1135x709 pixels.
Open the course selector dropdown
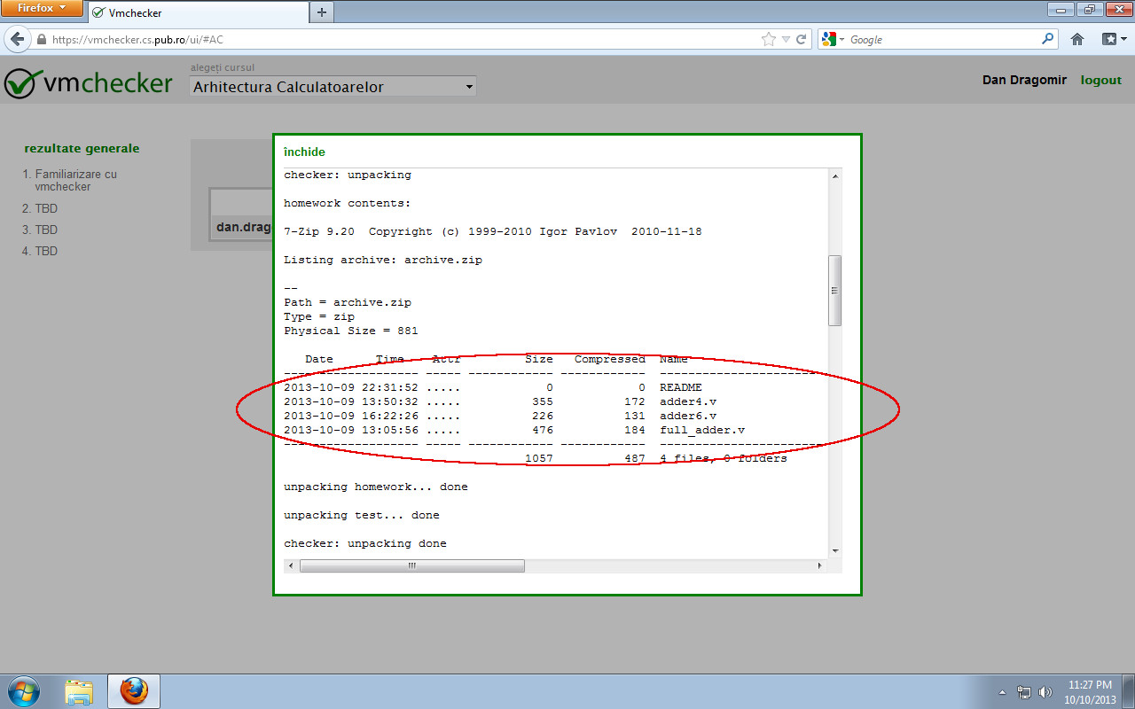(x=332, y=86)
